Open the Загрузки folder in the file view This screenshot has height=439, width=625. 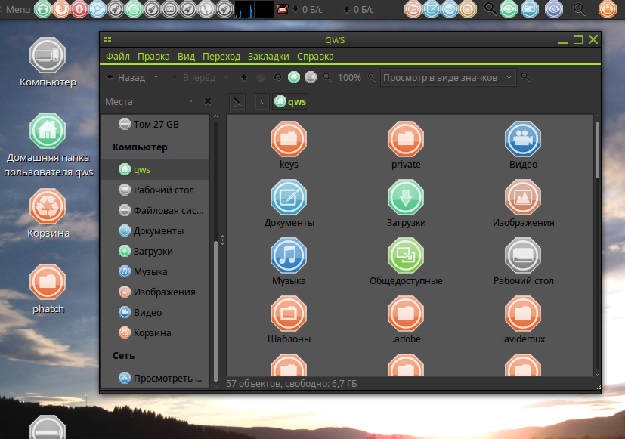[406, 203]
